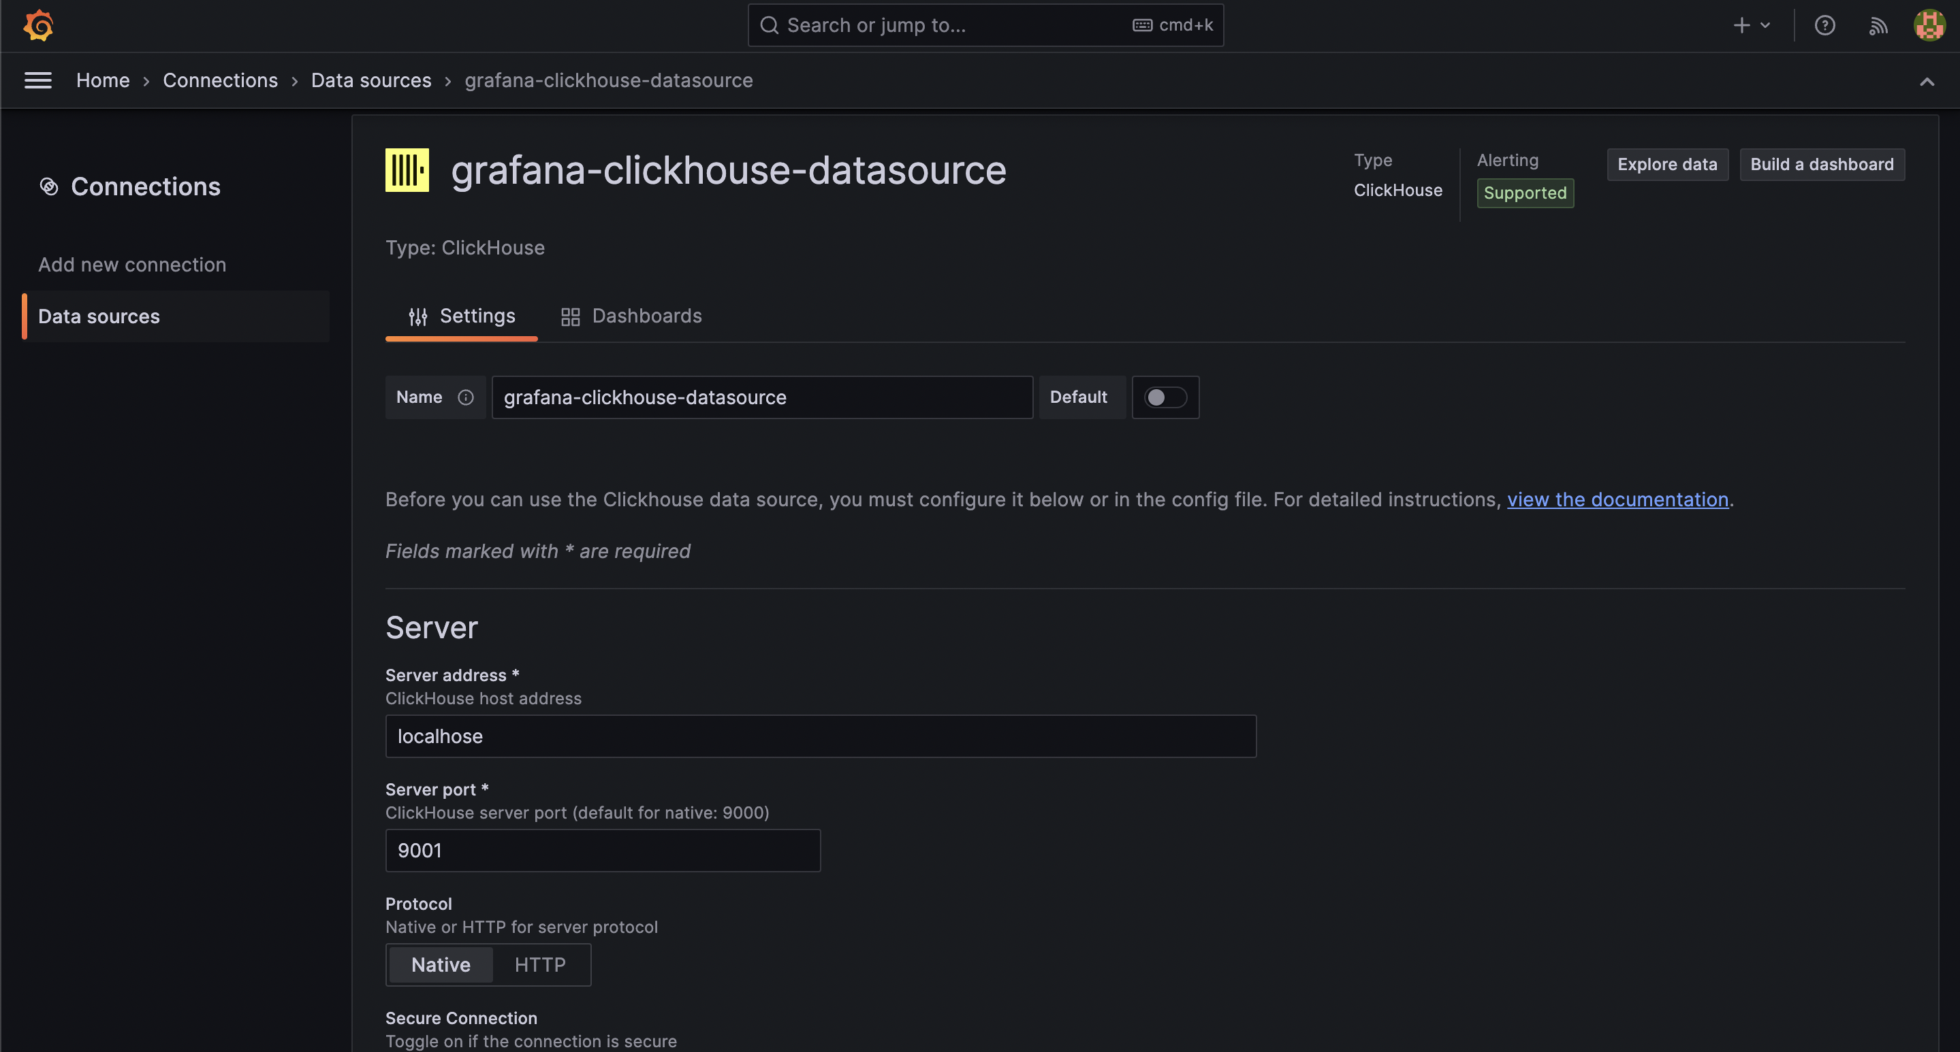Click the Server address input field
Screen dimensions: 1960x1052
819,736
